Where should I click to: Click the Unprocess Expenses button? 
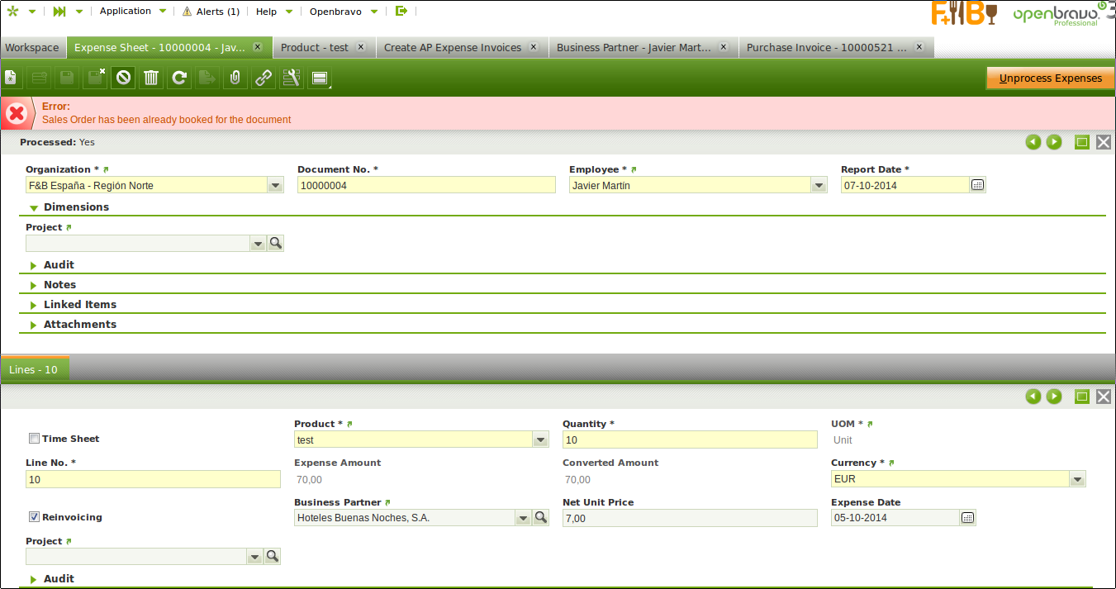point(1050,78)
